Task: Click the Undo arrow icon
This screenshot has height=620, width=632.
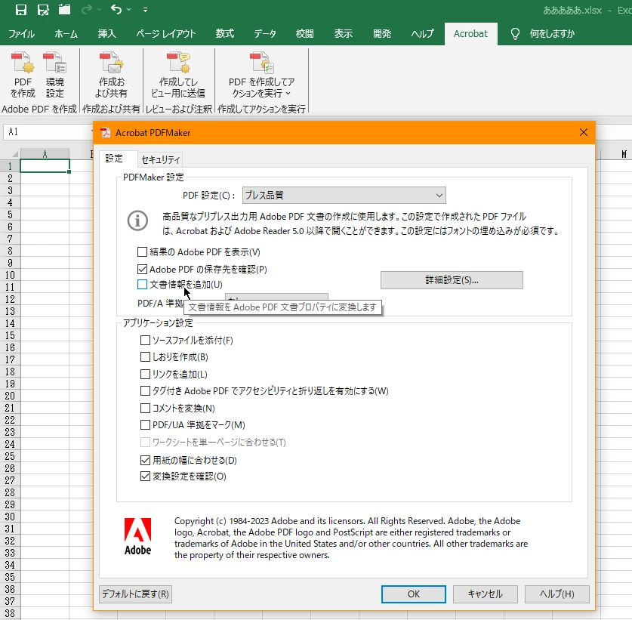Action: click(116, 9)
